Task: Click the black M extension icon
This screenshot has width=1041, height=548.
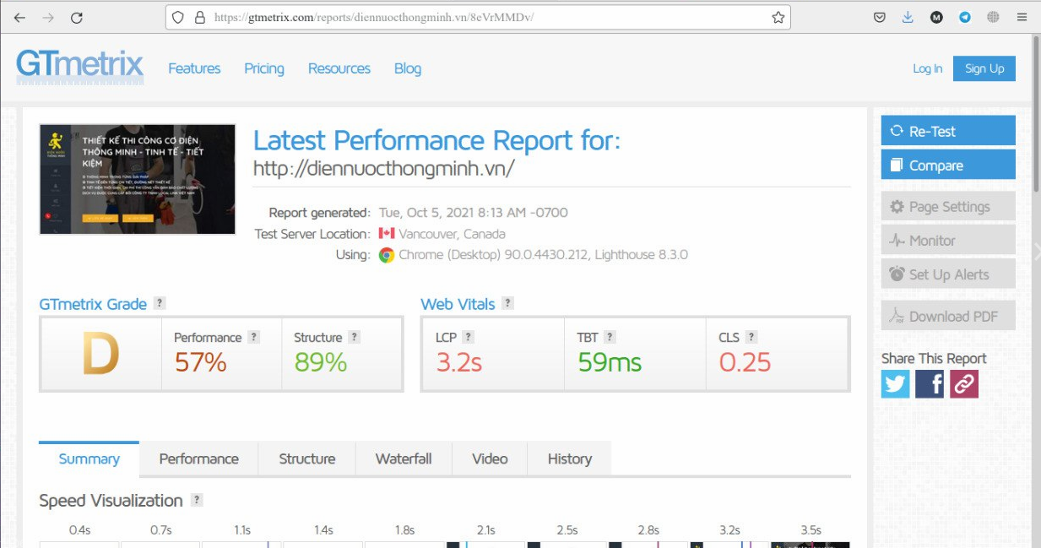Action: coord(936,17)
